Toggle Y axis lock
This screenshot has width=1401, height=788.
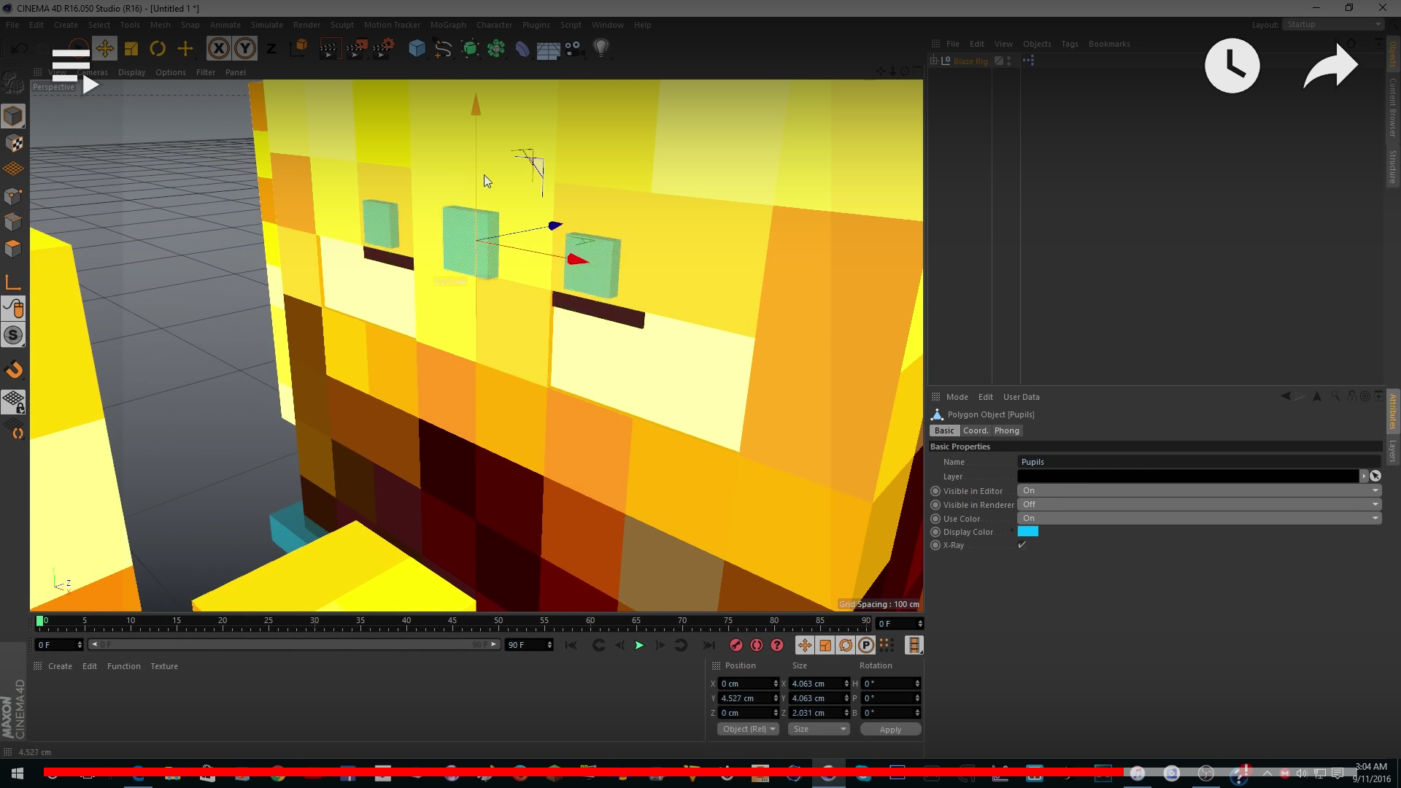point(245,49)
